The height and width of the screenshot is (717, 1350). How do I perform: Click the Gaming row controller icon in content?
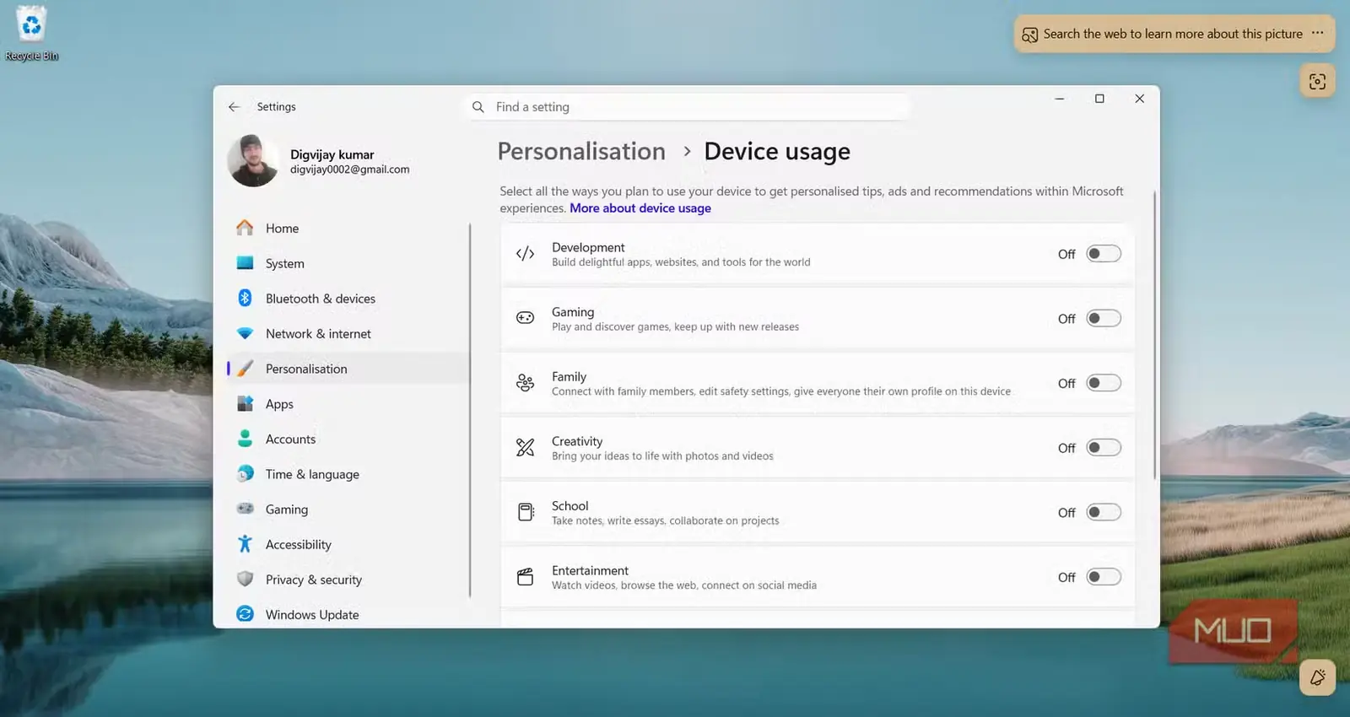tap(525, 318)
